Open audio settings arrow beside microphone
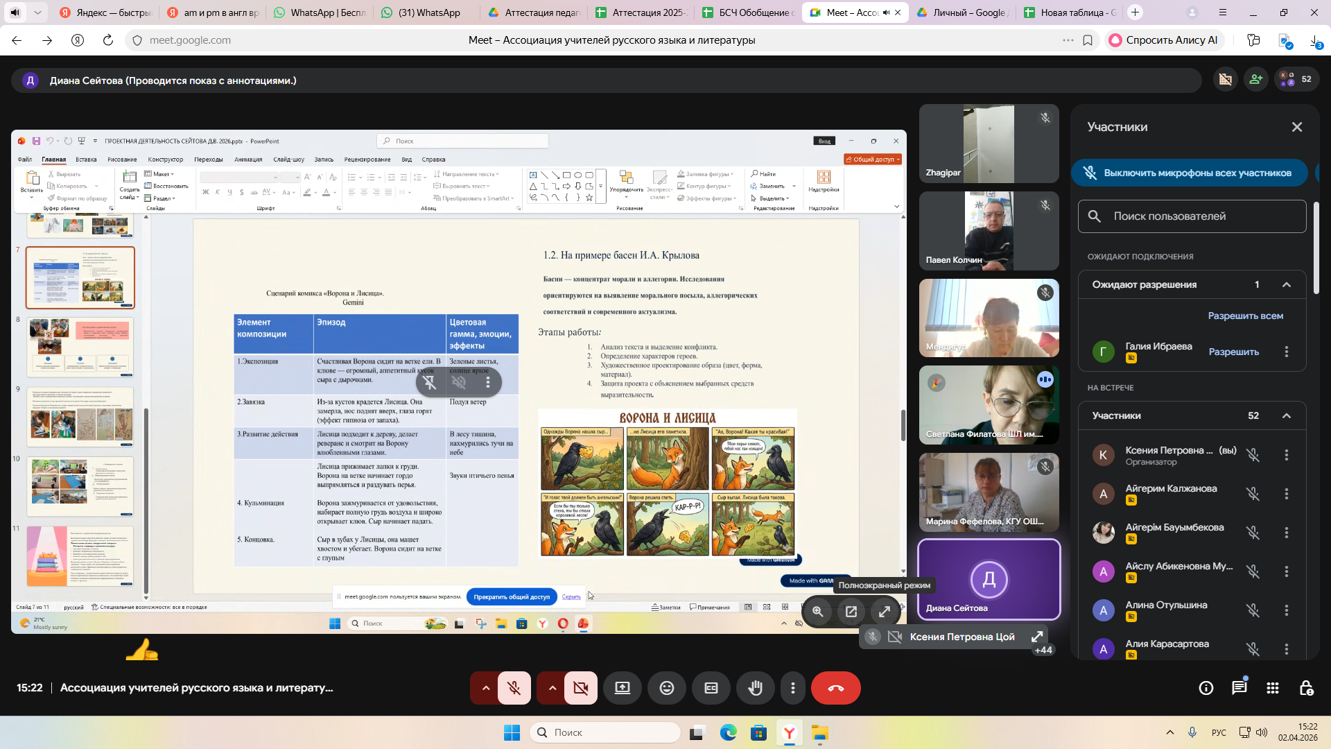This screenshot has width=1331, height=749. point(486,688)
